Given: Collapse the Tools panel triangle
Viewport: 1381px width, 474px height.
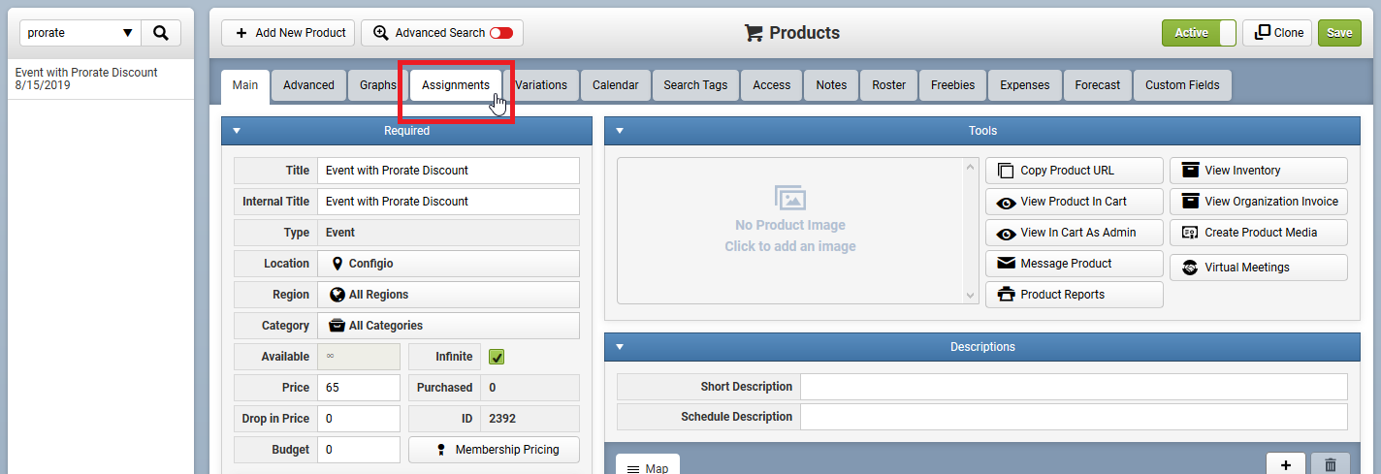Looking at the screenshot, I should pos(620,131).
